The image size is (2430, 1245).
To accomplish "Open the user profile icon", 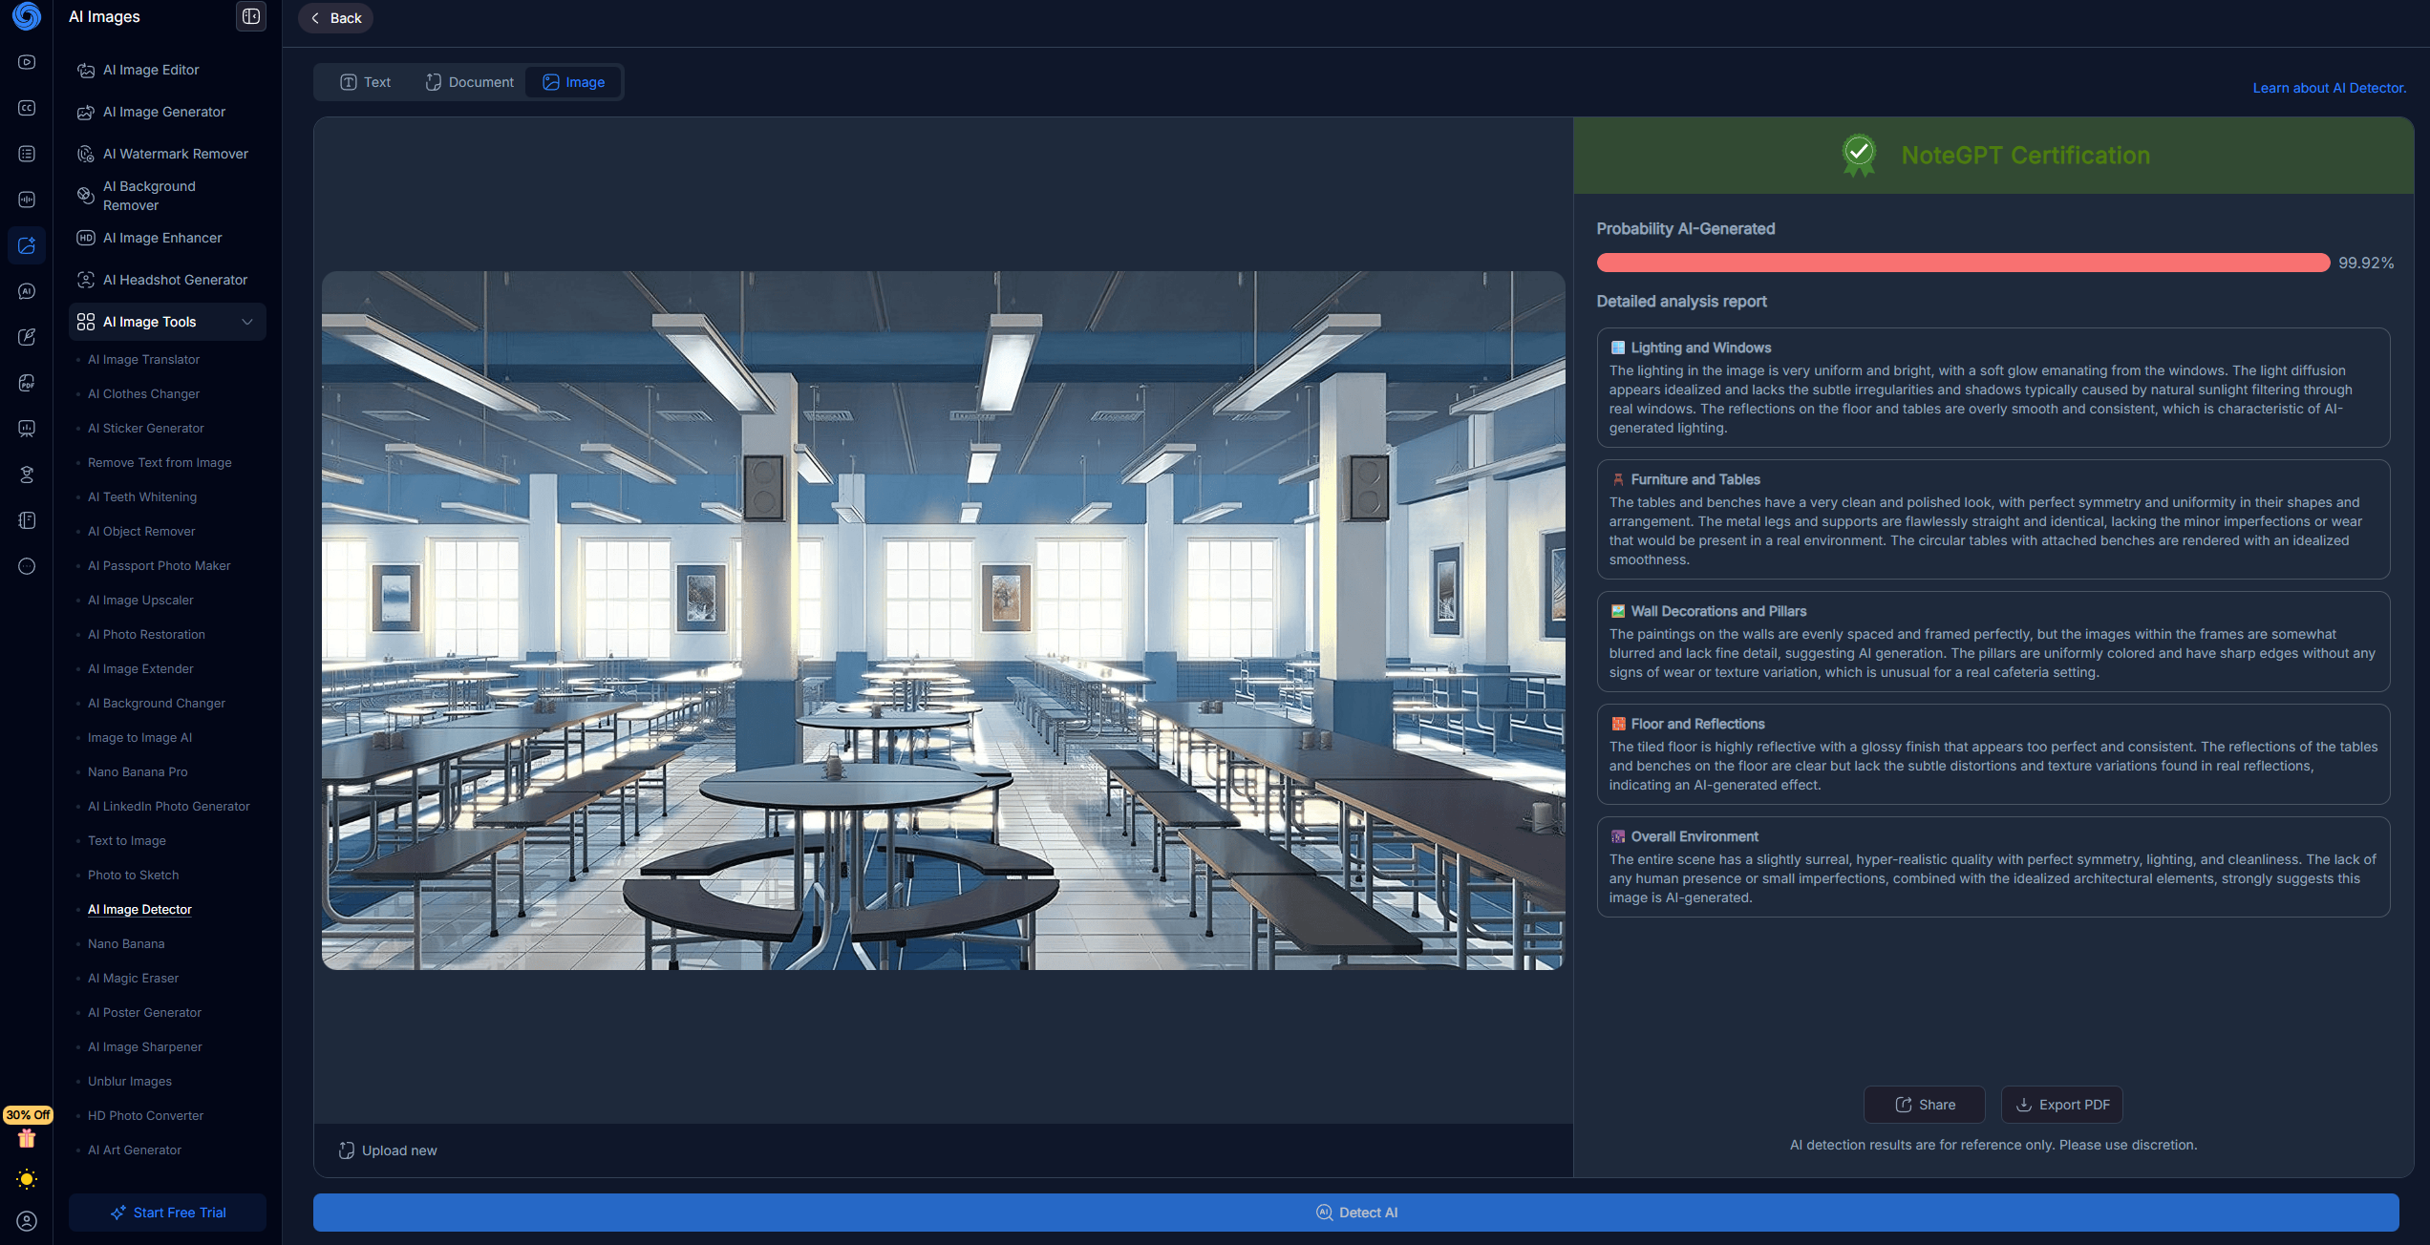I will (x=27, y=1221).
